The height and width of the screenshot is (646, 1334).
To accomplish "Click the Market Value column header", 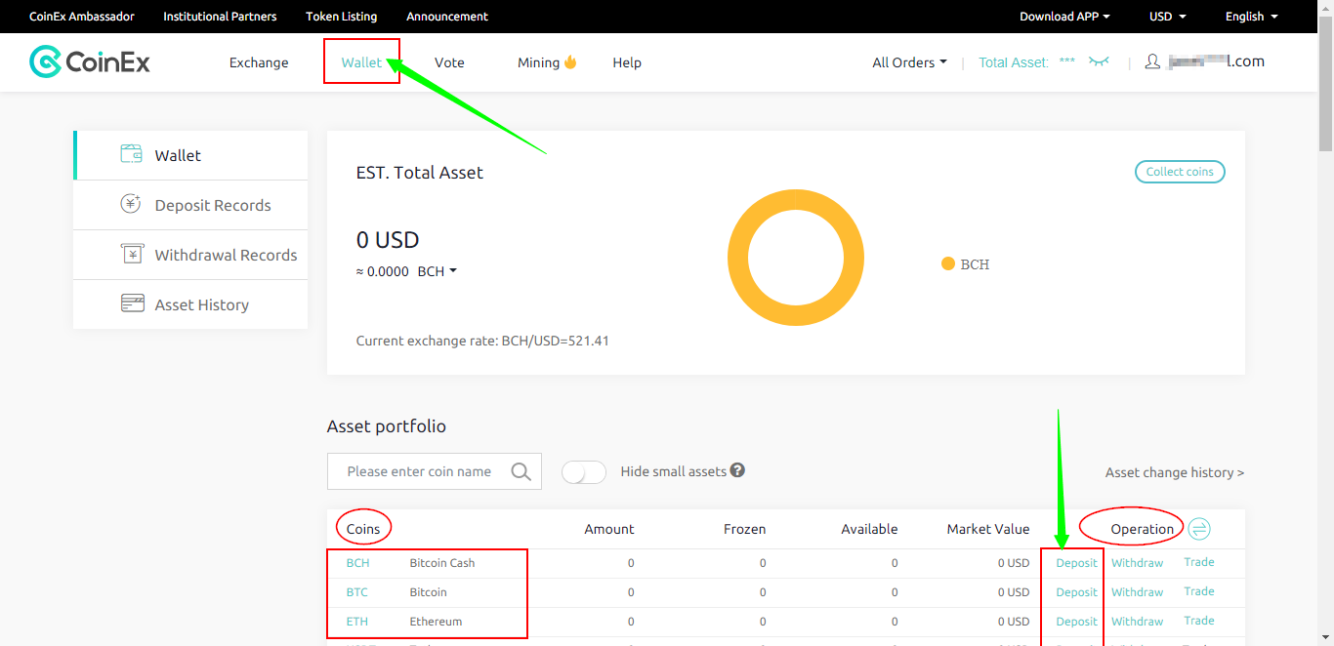I will [x=988, y=529].
